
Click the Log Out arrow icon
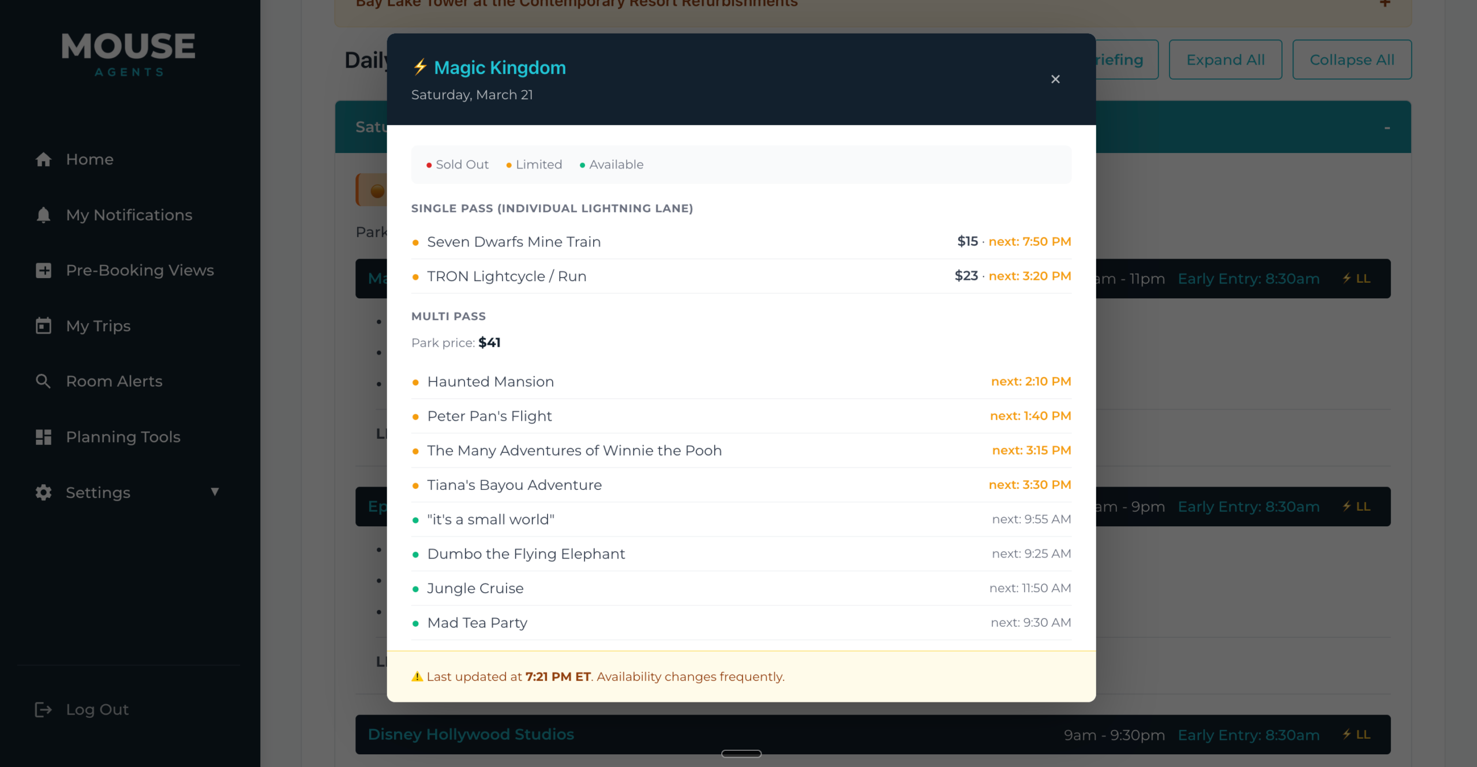(44, 709)
